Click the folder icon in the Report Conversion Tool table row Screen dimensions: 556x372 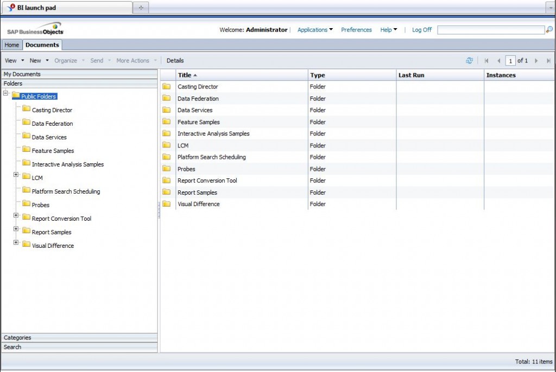coord(166,181)
